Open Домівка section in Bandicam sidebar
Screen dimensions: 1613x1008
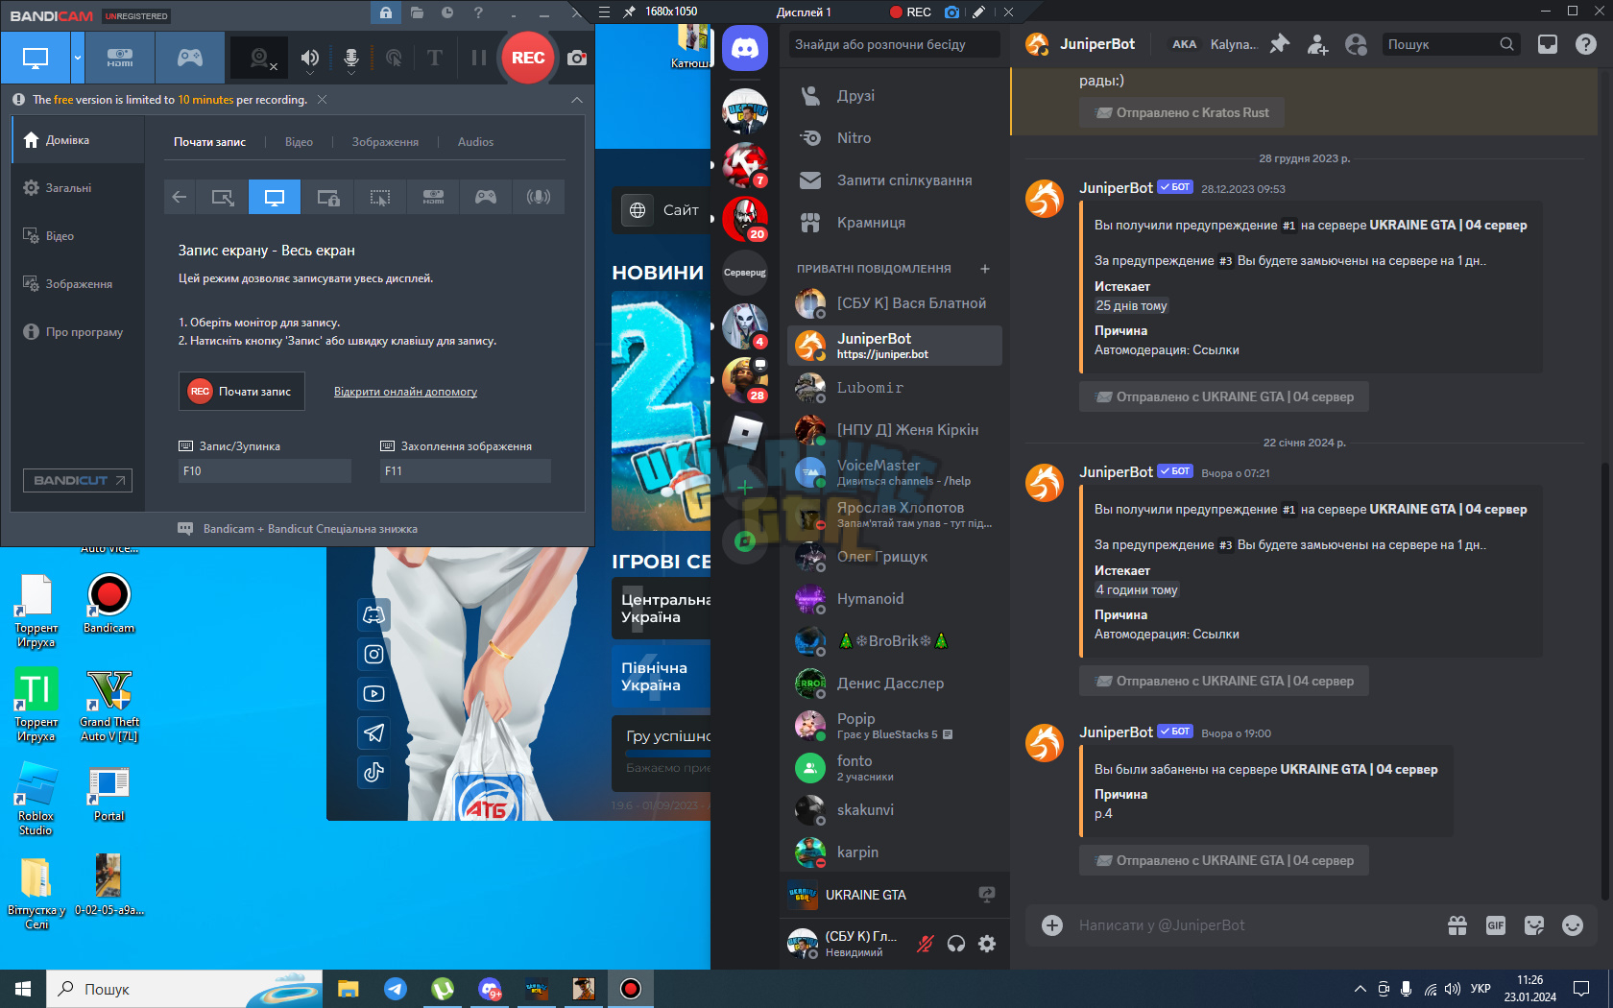[78, 140]
